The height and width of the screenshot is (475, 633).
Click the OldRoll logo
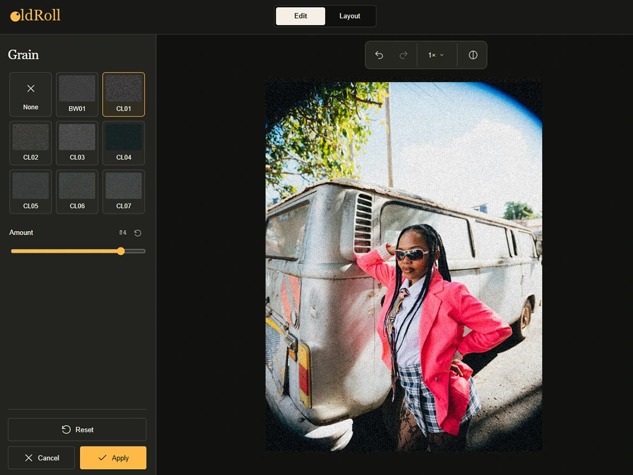(35, 16)
